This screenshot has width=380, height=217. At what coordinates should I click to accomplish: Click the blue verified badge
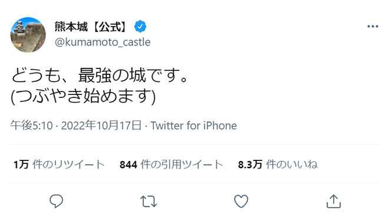coord(140,27)
